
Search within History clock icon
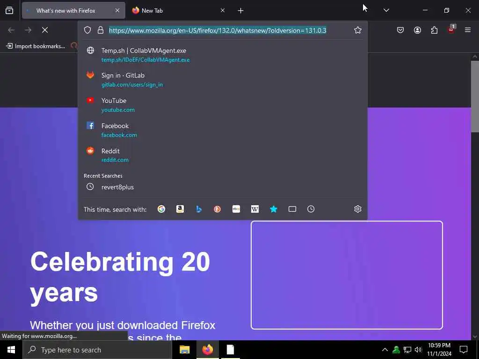(x=311, y=209)
